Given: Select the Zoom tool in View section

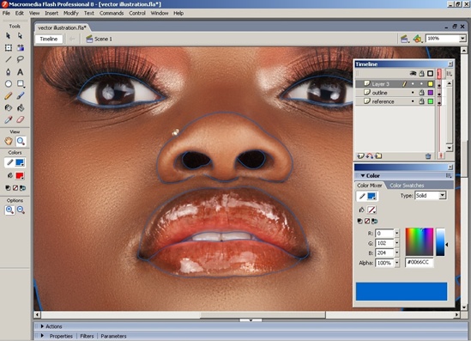Looking at the screenshot, I should (x=21, y=141).
